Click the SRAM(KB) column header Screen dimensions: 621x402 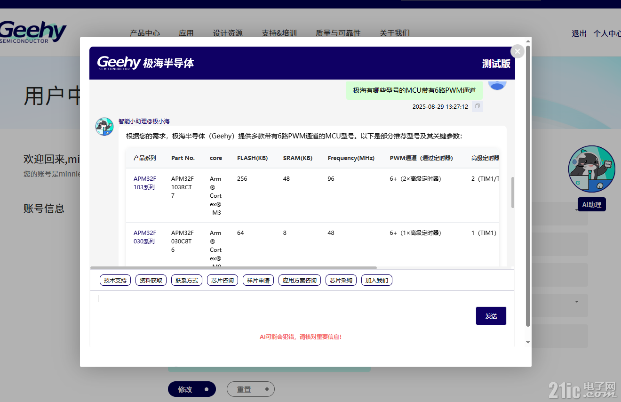tap(298, 158)
